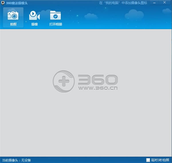Click the 360魔法摄像头 webcam logo icon
Viewport: 172px width, 163px height.
point(3,3)
